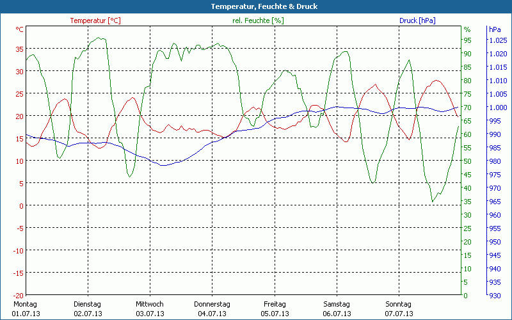Click the 'Sonntag' day label
Screen dimensions: 512x320
pyautogui.click(x=398, y=305)
